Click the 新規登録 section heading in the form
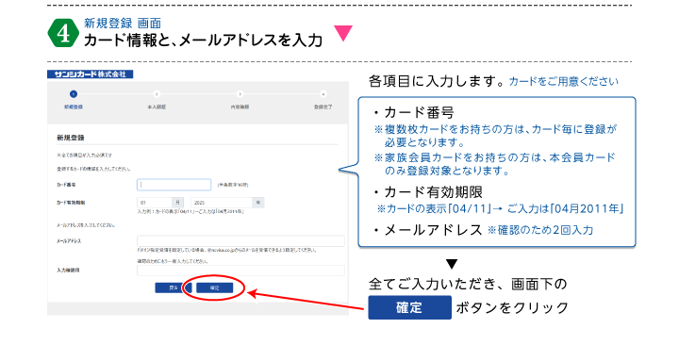This screenshot has width=679, height=345. point(71,138)
